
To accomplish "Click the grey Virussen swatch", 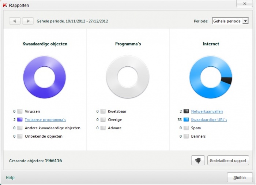I will pos(20,111).
